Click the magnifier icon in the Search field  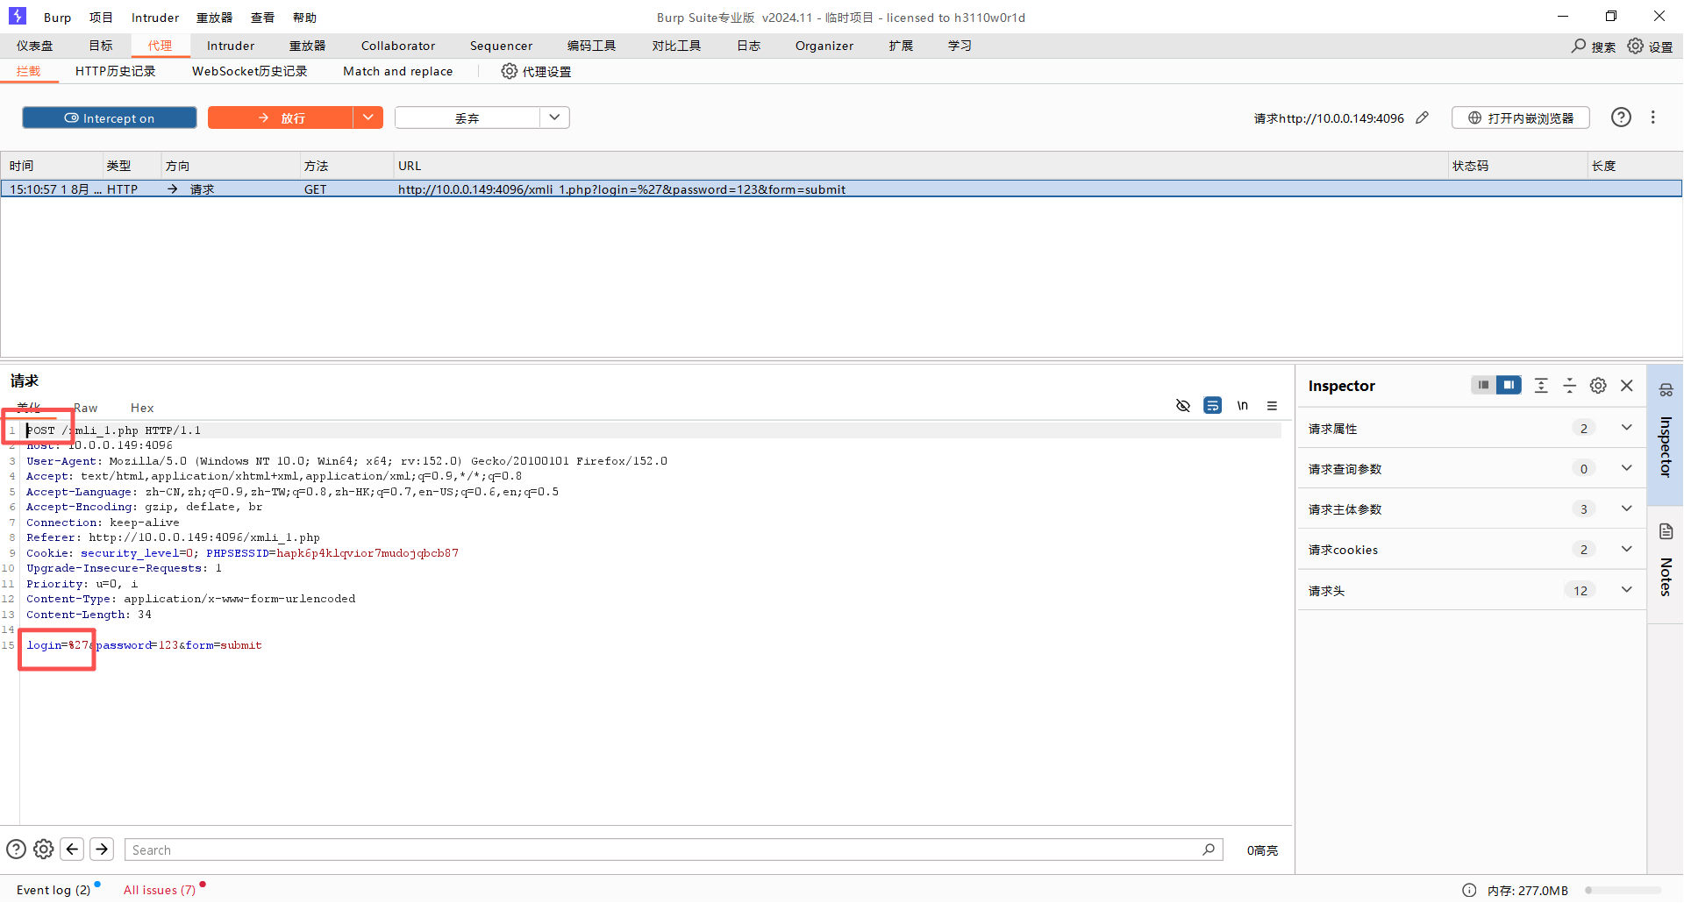pyautogui.click(x=1209, y=850)
